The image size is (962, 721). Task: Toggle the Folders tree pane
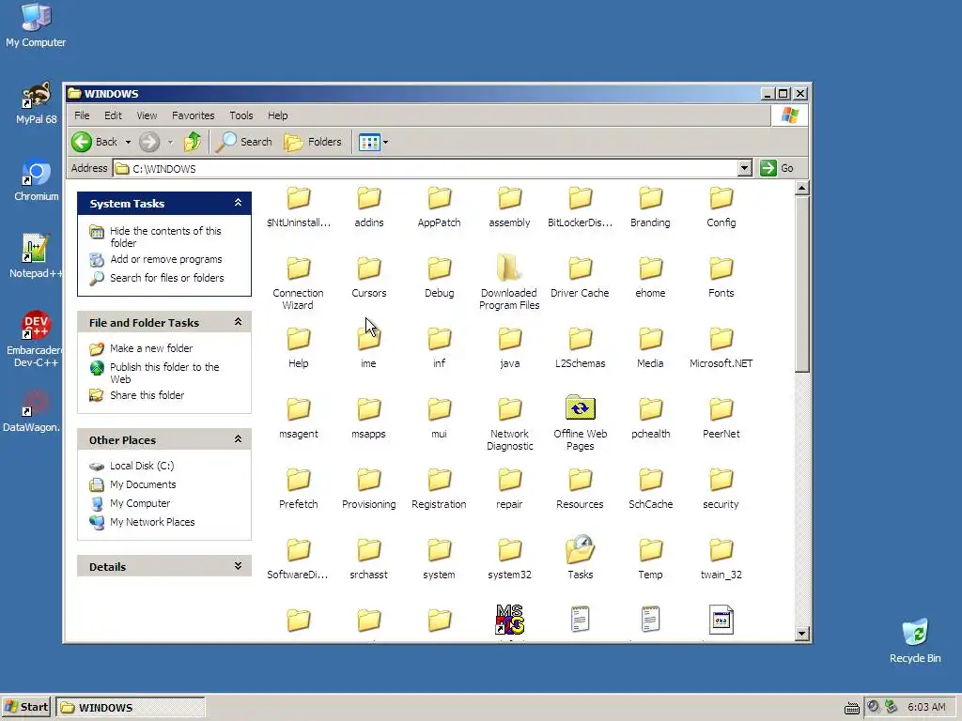coord(313,143)
